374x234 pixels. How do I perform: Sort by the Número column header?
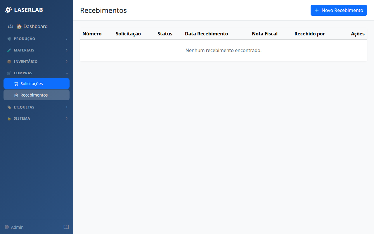coord(92,34)
